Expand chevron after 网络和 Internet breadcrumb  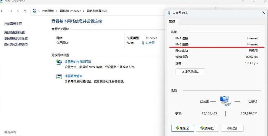coord(84,11)
